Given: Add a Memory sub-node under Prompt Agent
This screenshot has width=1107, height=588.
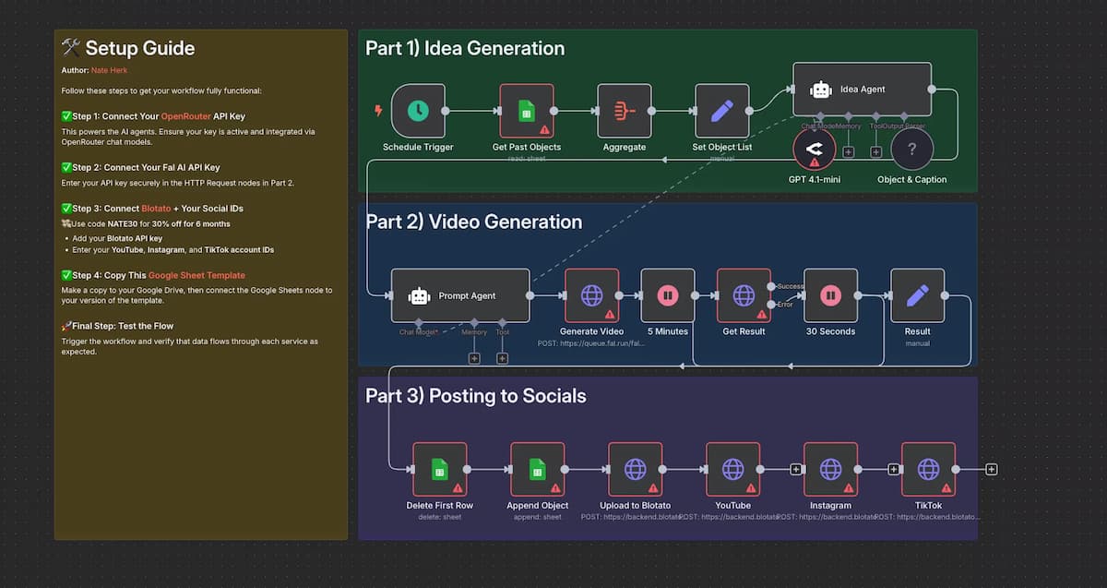Looking at the screenshot, I should [474, 358].
